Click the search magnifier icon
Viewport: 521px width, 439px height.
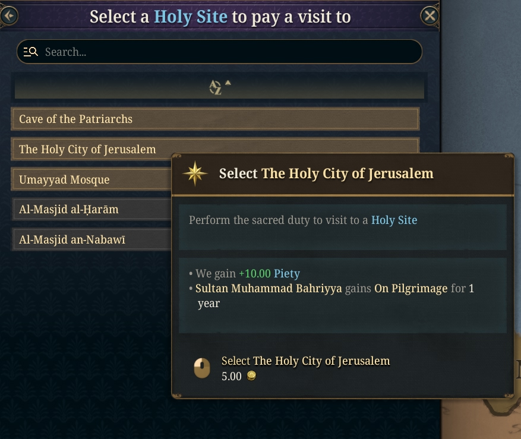click(30, 52)
